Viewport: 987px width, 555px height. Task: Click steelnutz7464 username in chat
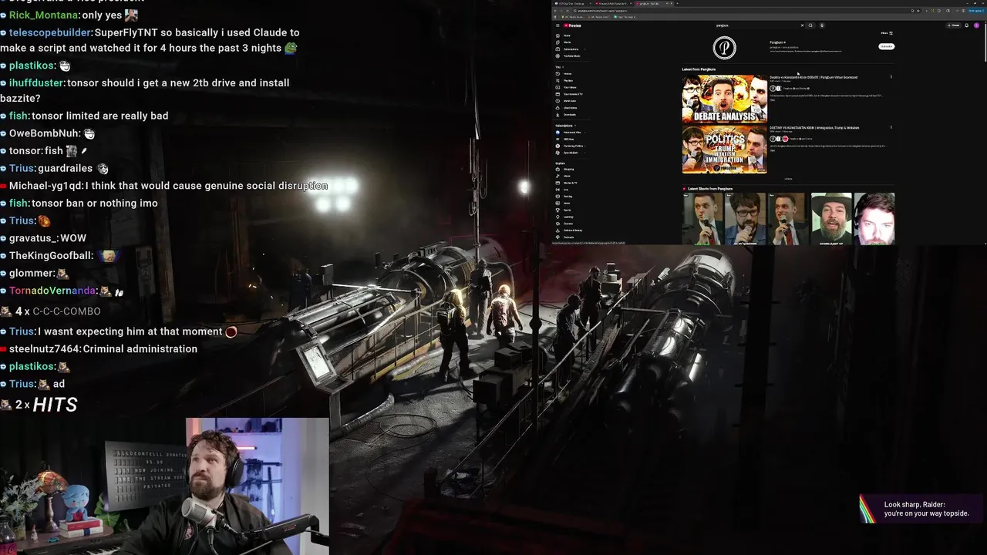tap(45, 348)
